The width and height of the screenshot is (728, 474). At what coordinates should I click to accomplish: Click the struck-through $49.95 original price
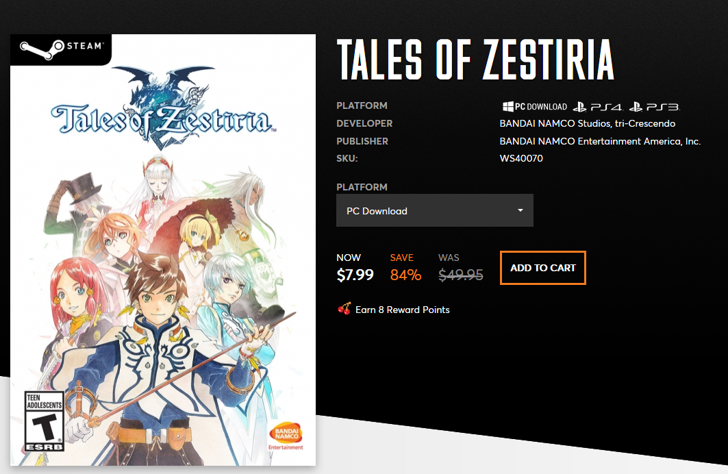click(x=461, y=275)
